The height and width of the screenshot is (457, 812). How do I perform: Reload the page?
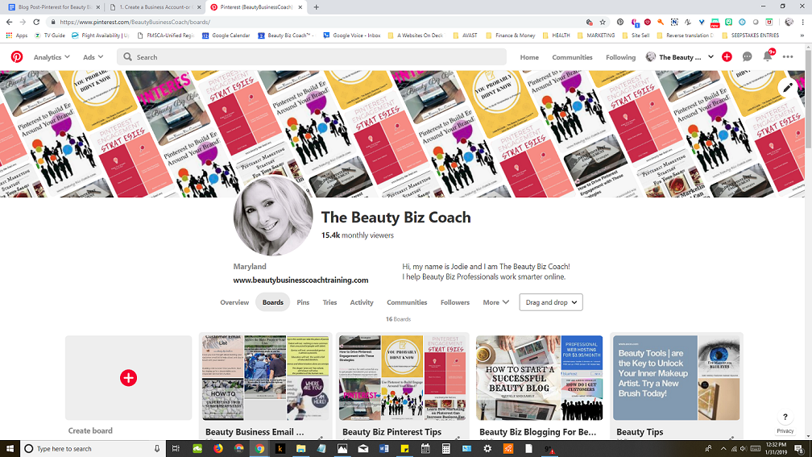[x=36, y=23]
